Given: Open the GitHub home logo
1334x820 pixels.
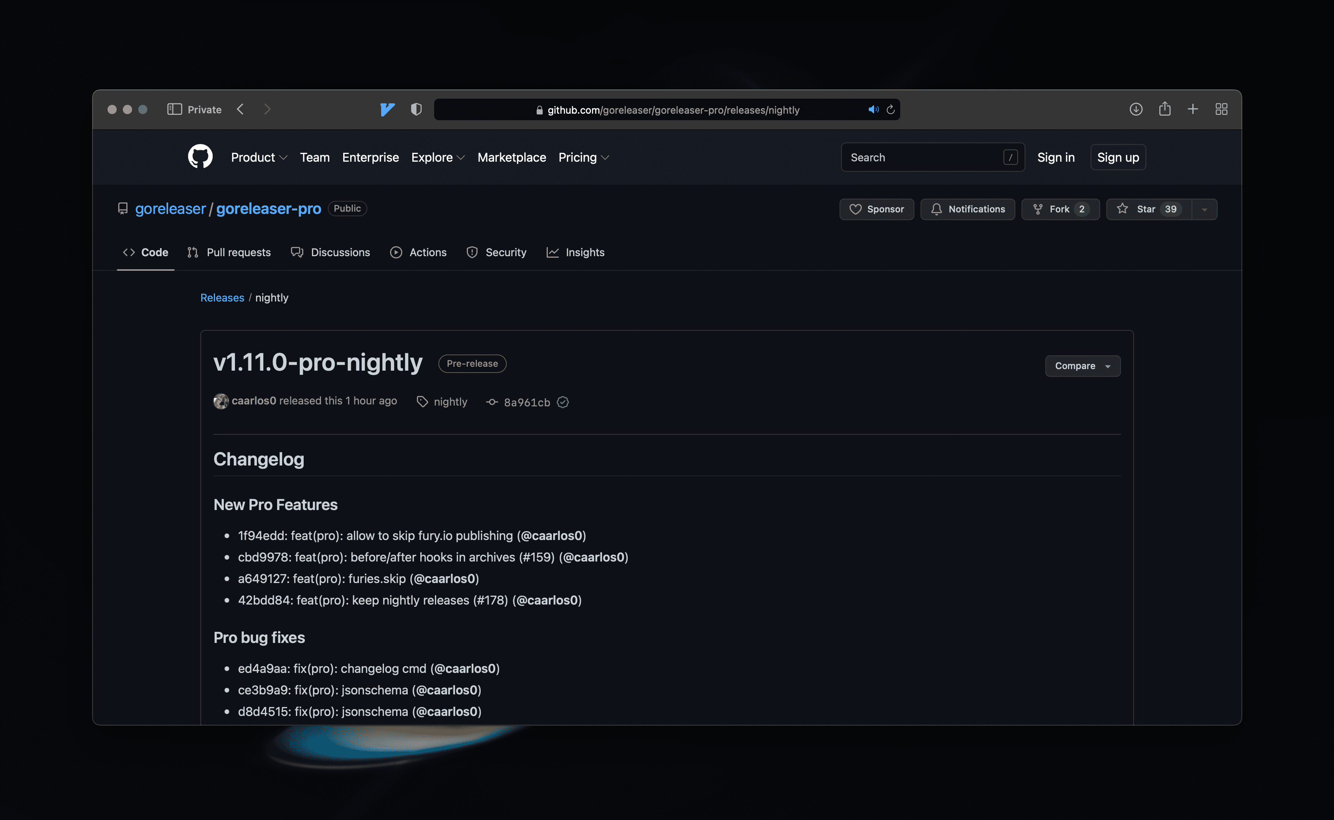Looking at the screenshot, I should coord(200,157).
